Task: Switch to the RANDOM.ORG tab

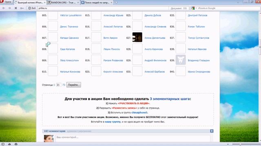Action: tap(63, 3)
